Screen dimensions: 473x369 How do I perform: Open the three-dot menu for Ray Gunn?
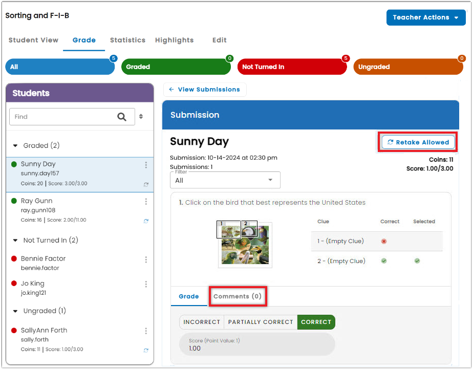coord(146,201)
